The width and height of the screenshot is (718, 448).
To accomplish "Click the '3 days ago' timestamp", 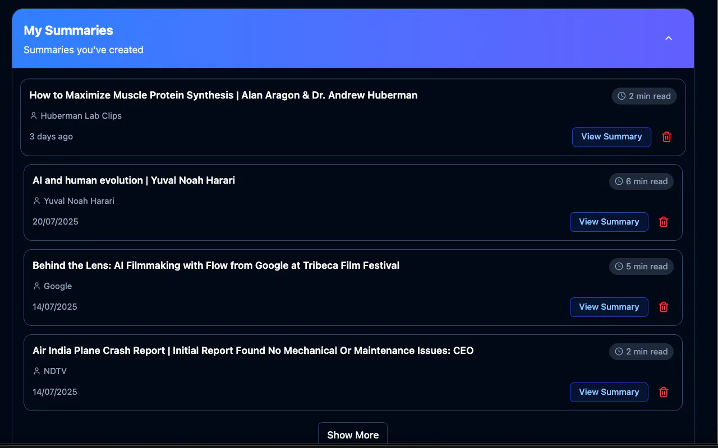I will (x=51, y=137).
